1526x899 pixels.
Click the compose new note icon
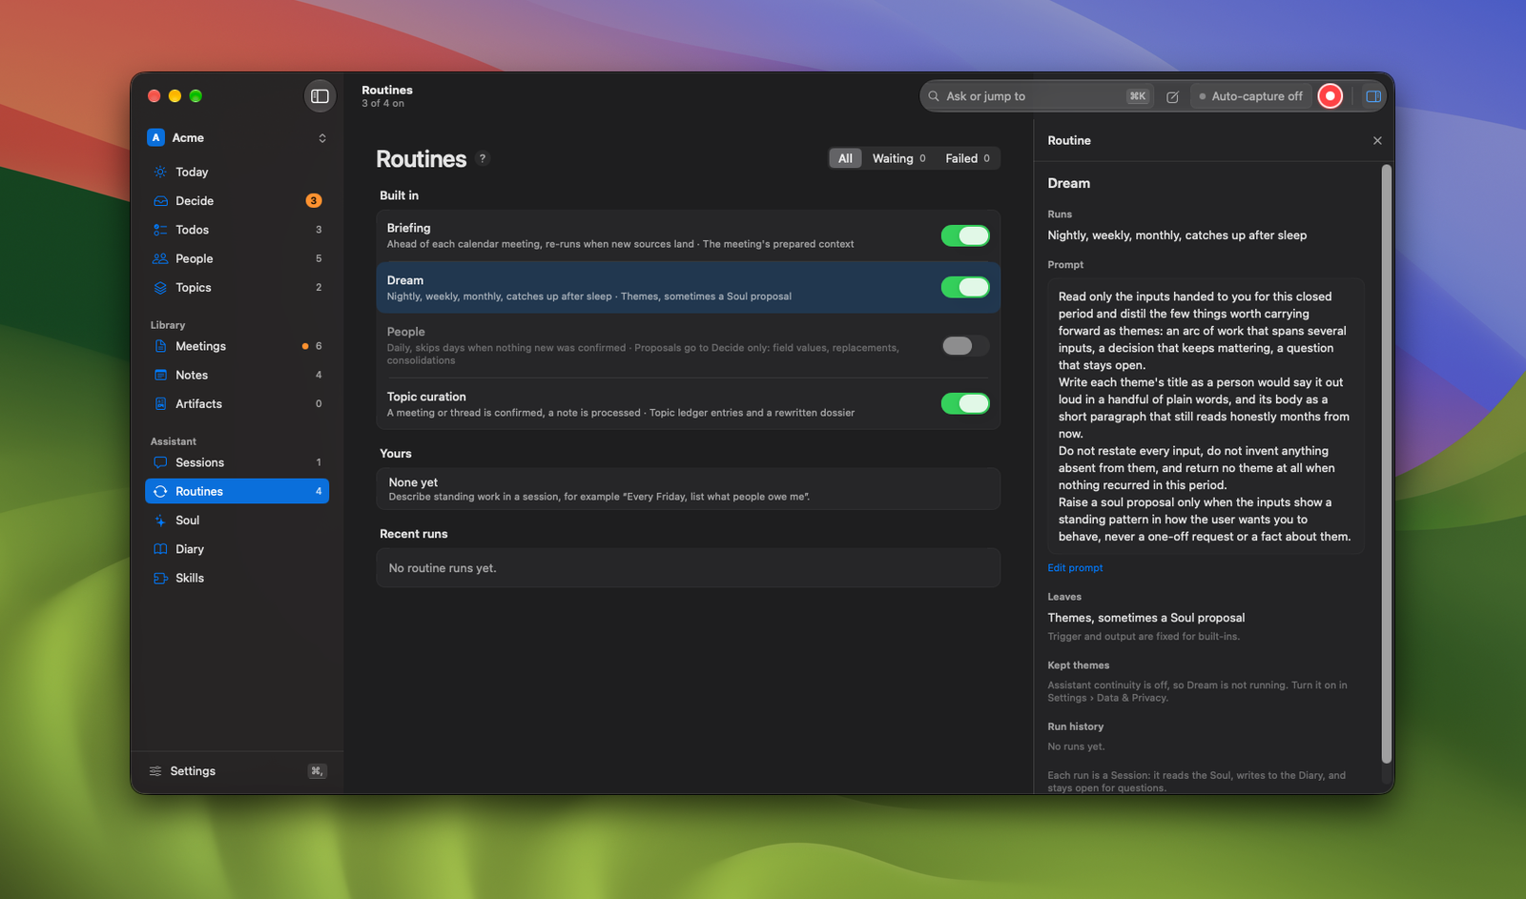(x=1172, y=96)
